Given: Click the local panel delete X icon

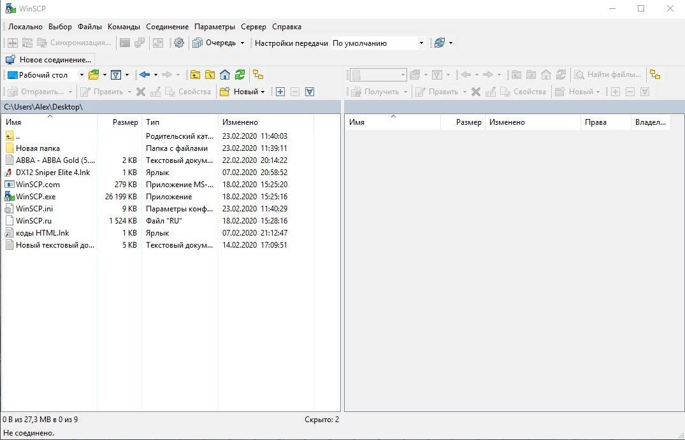Looking at the screenshot, I should pos(141,92).
